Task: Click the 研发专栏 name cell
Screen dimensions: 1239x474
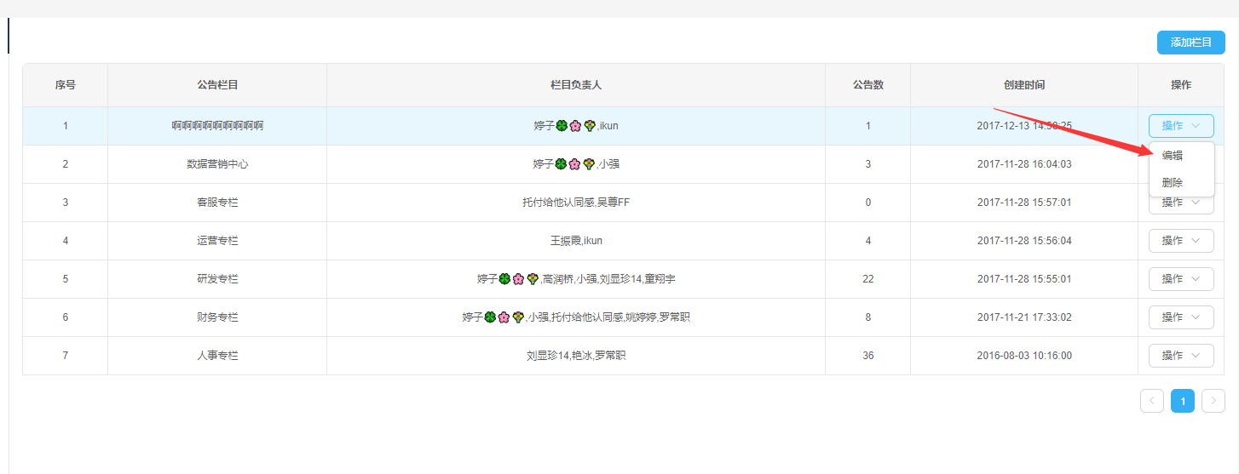Action: point(217,279)
